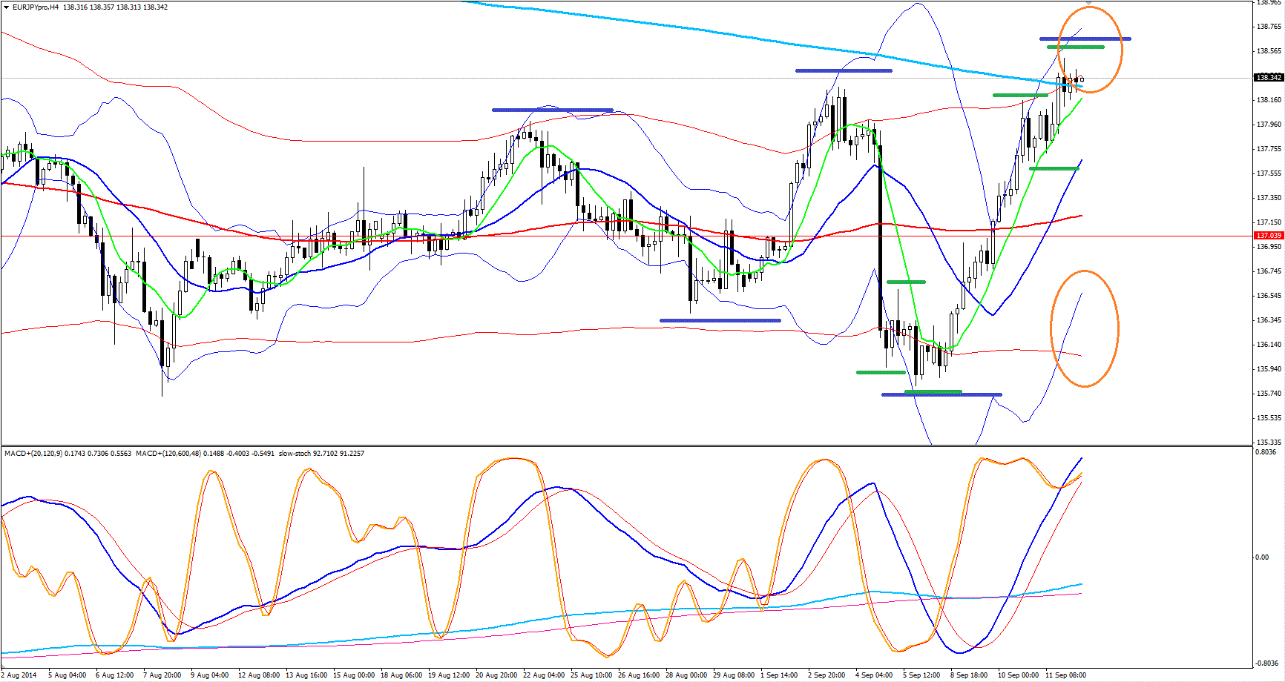Viewport: 1285px width, 682px height.
Task: Select the red 137.039 level price label
Action: (x=1268, y=236)
